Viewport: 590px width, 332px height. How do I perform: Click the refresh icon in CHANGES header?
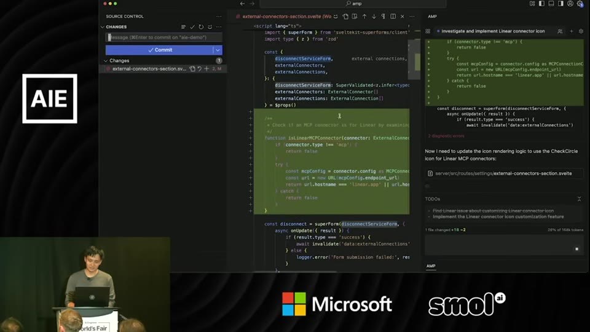[x=201, y=26]
